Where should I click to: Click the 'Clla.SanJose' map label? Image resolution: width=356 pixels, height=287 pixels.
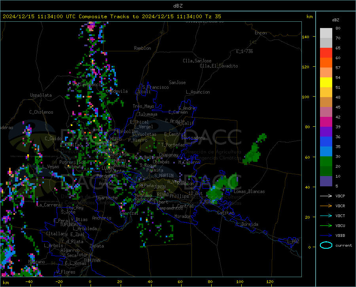pos(197,61)
